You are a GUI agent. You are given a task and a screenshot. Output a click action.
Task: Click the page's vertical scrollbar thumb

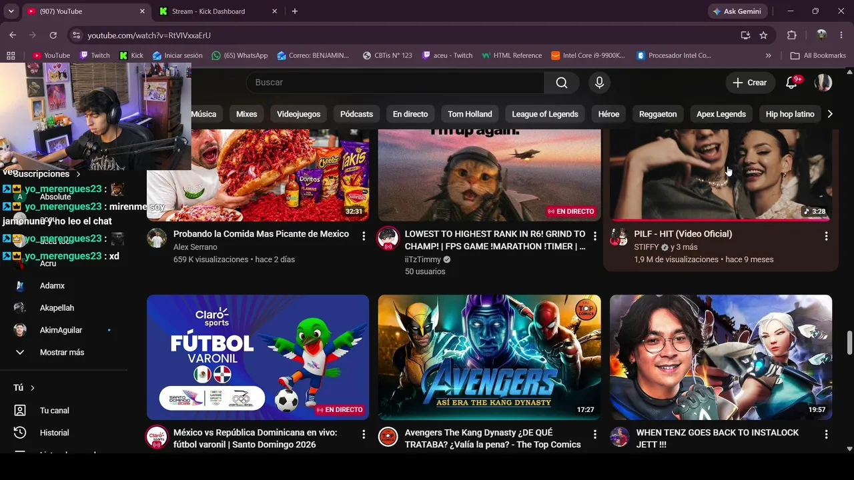click(849, 343)
